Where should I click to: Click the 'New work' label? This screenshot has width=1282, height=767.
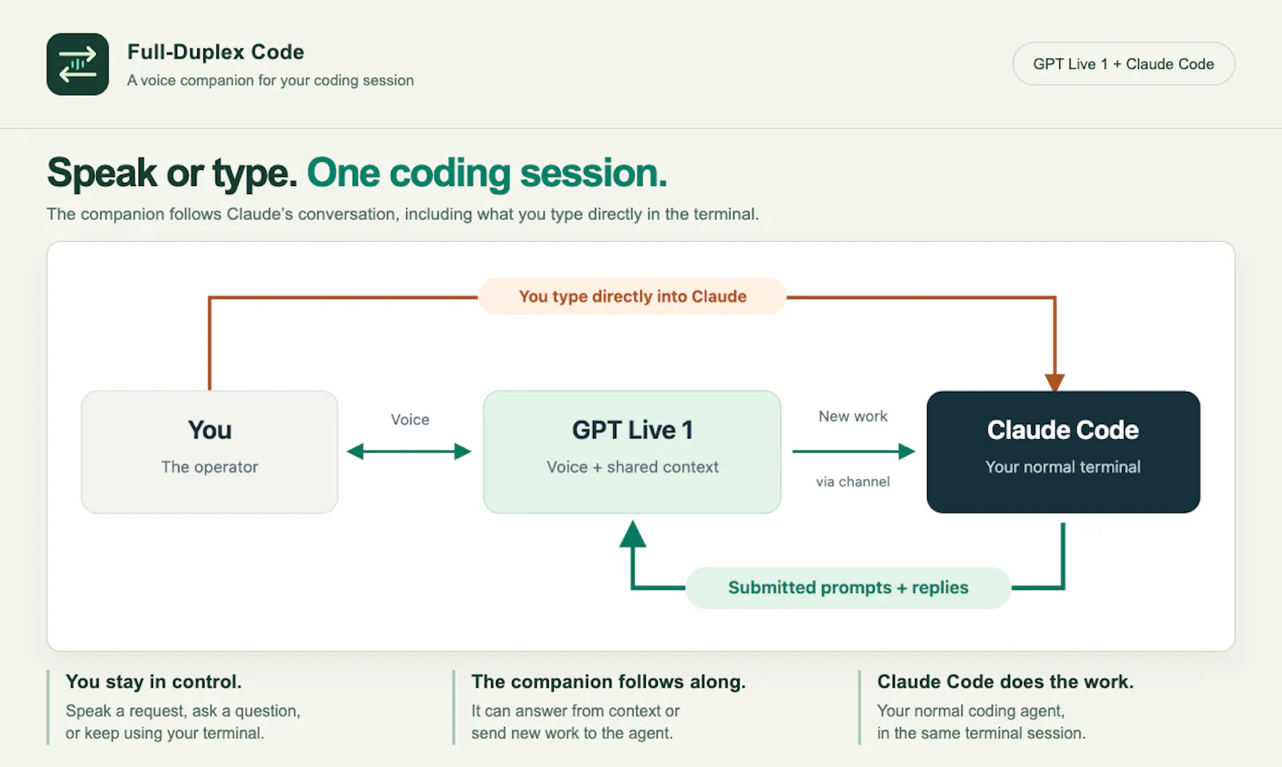click(x=853, y=417)
